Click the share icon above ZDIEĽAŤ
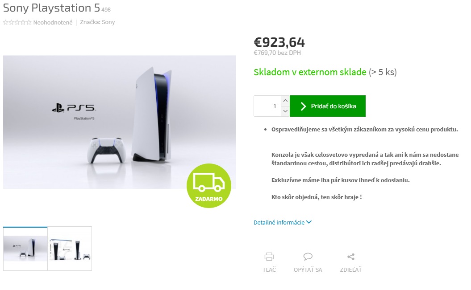 (x=351, y=257)
